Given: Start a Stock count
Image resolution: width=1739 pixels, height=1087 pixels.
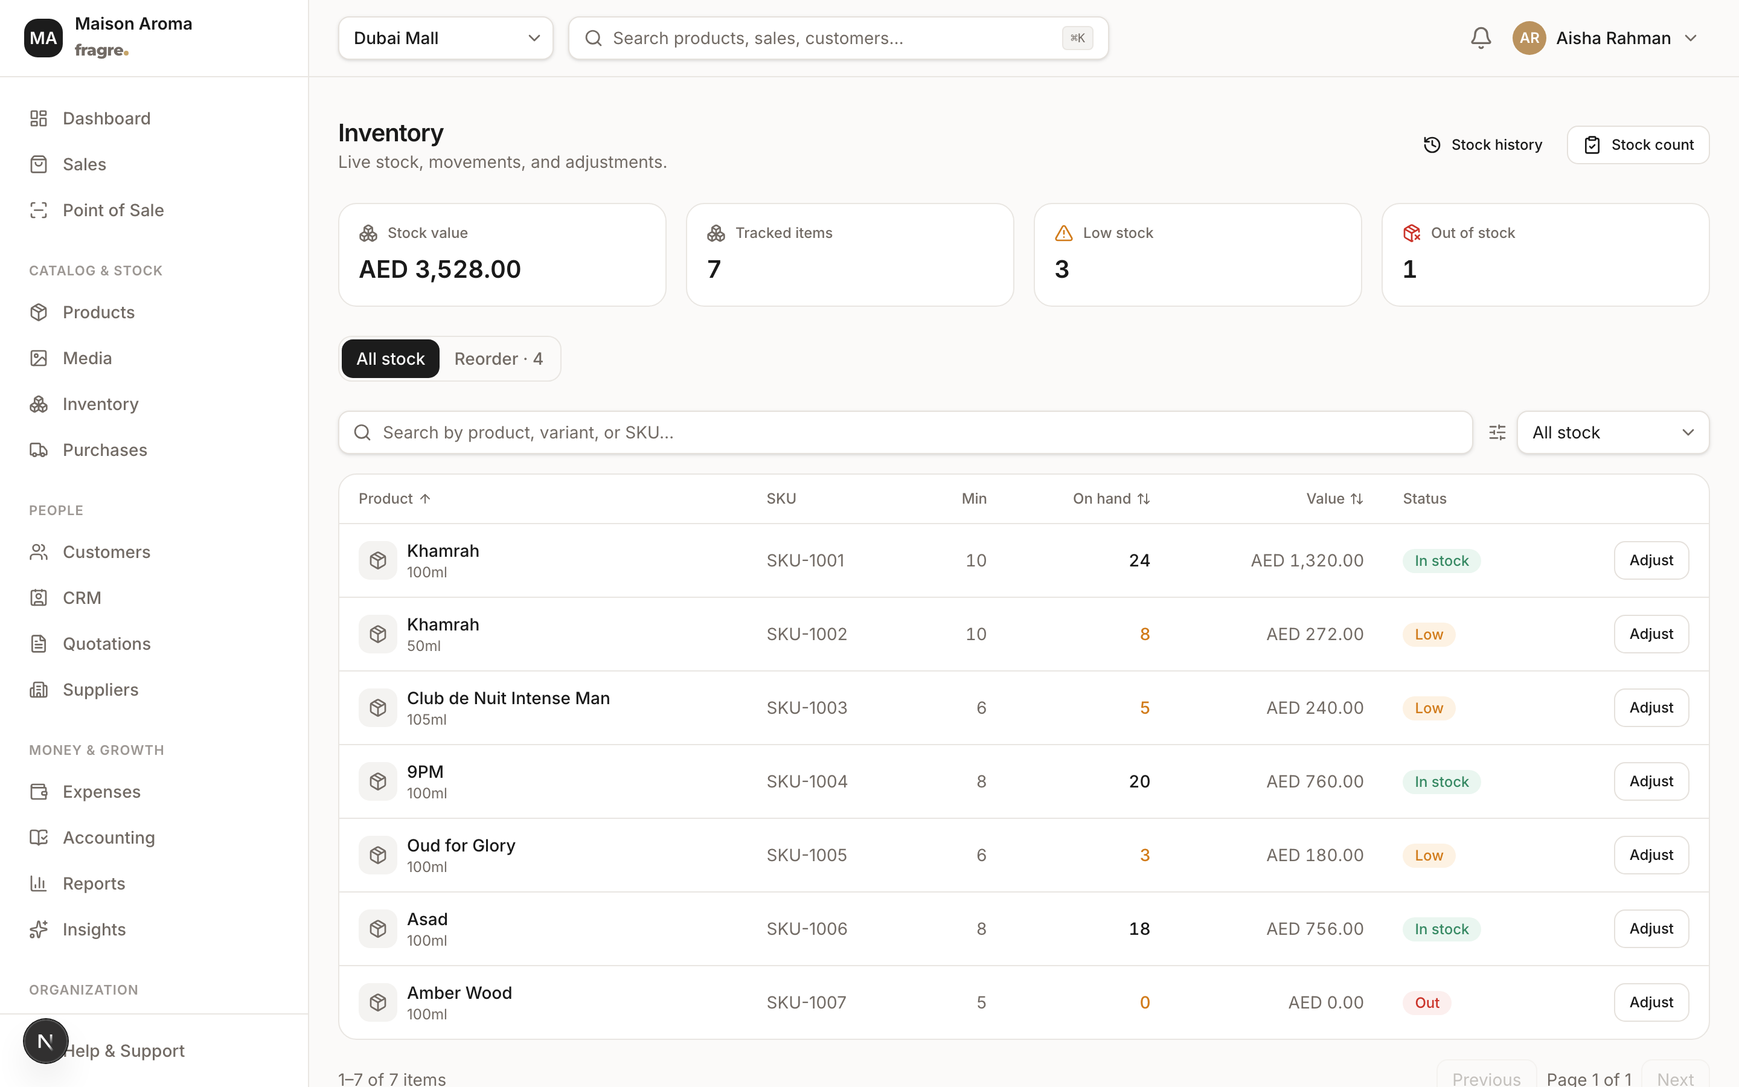Looking at the screenshot, I should 1638,145.
